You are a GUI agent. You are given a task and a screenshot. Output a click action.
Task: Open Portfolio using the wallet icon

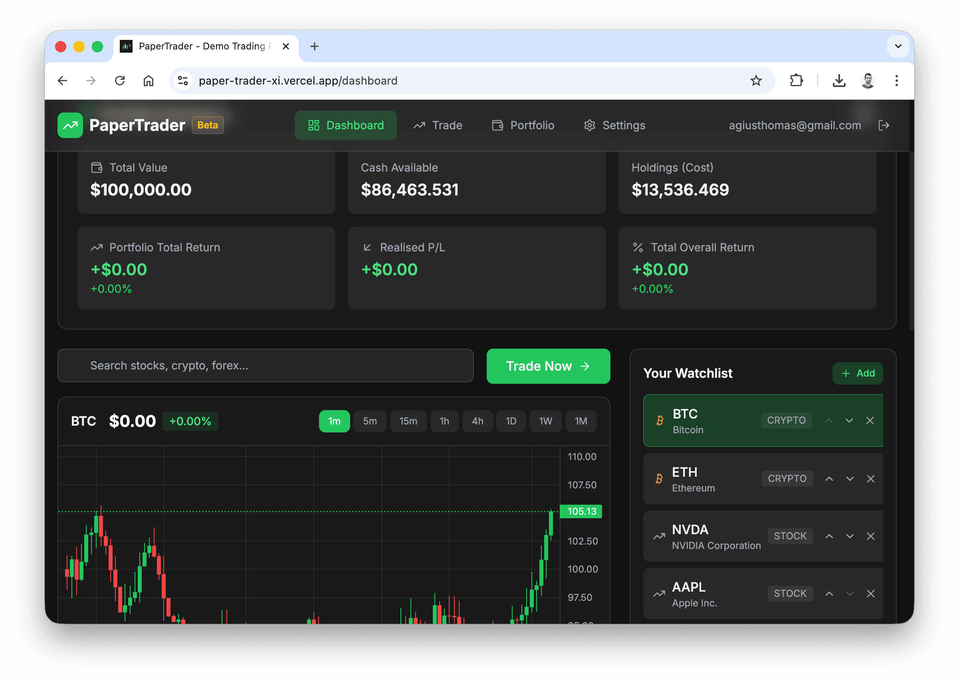pos(497,125)
